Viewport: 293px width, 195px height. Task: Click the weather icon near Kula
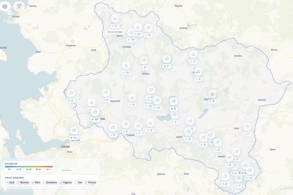click(x=247, y=127)
